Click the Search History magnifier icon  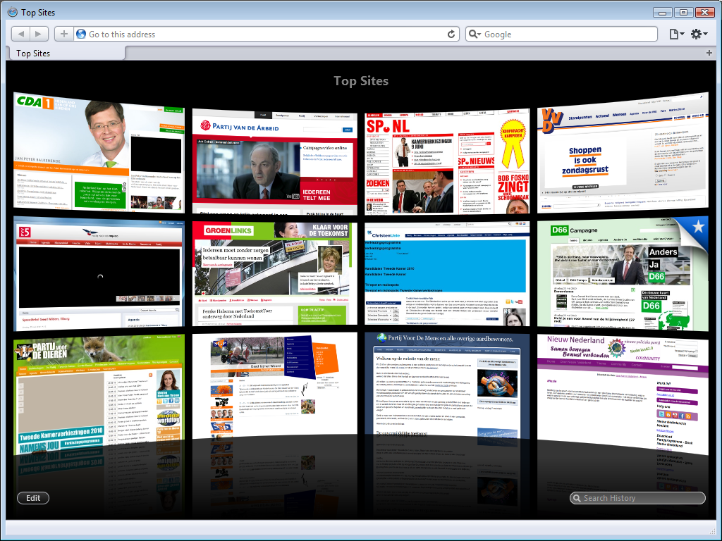point(577,498)
